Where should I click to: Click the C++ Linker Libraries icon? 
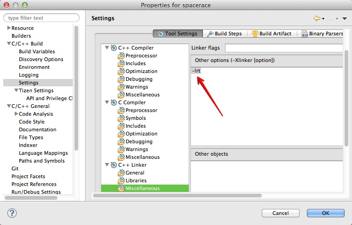tap(121, 180)
